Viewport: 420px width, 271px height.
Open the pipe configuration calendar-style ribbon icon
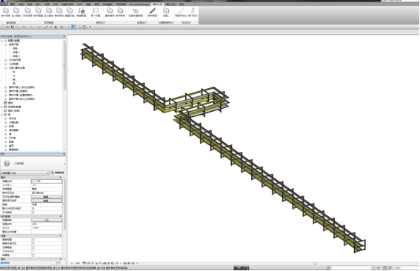pos(81,10)
